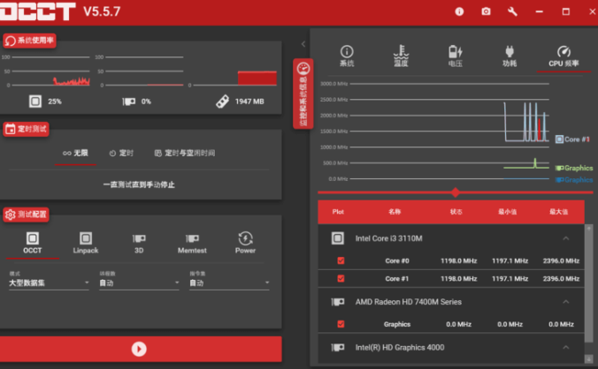Collapse the Intel Core i3 3110M group
The width and height of the screenshot is (598, 369).
point(566,238)
